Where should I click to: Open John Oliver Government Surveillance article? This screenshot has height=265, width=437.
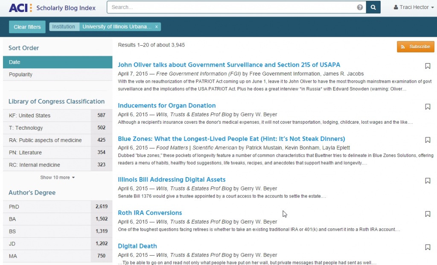(x=229, y=64)
